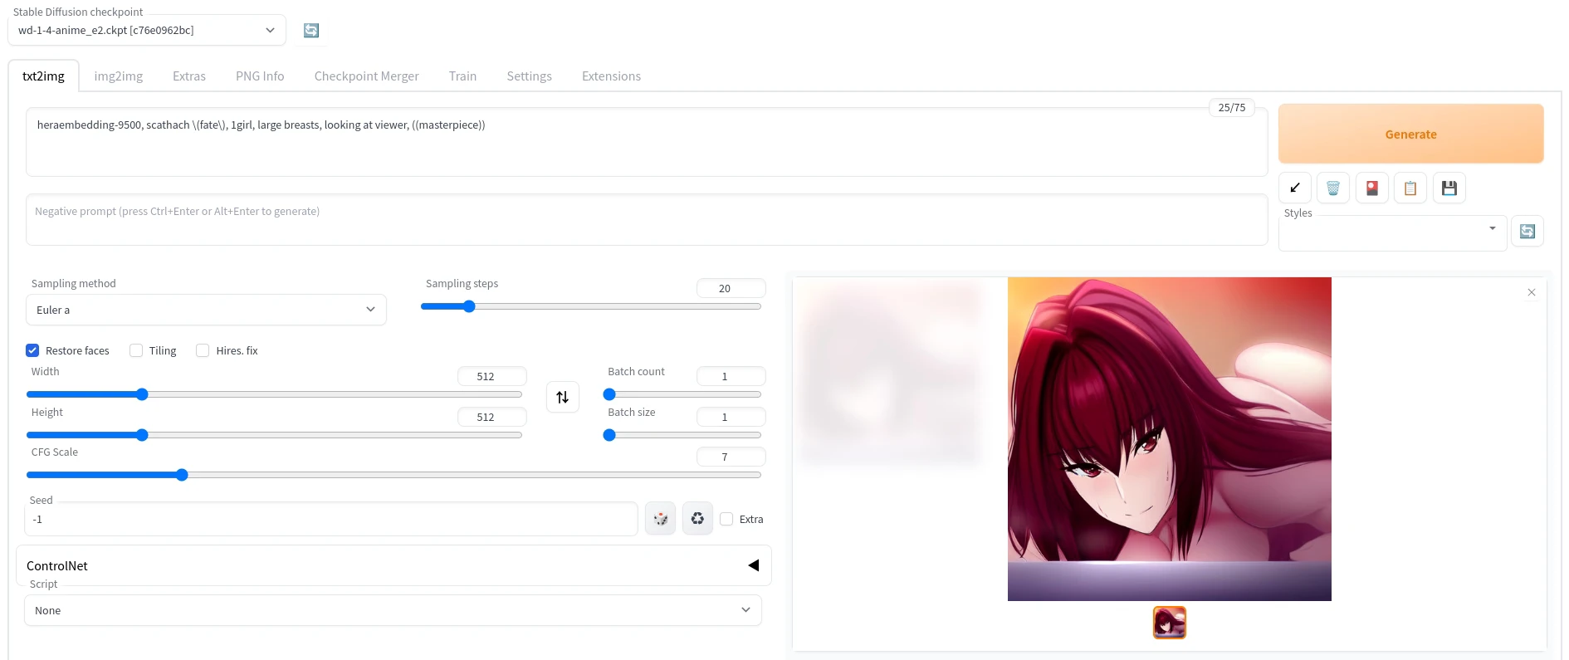
Task: Switch to the txt2img tab
Action: click(43, 76)
